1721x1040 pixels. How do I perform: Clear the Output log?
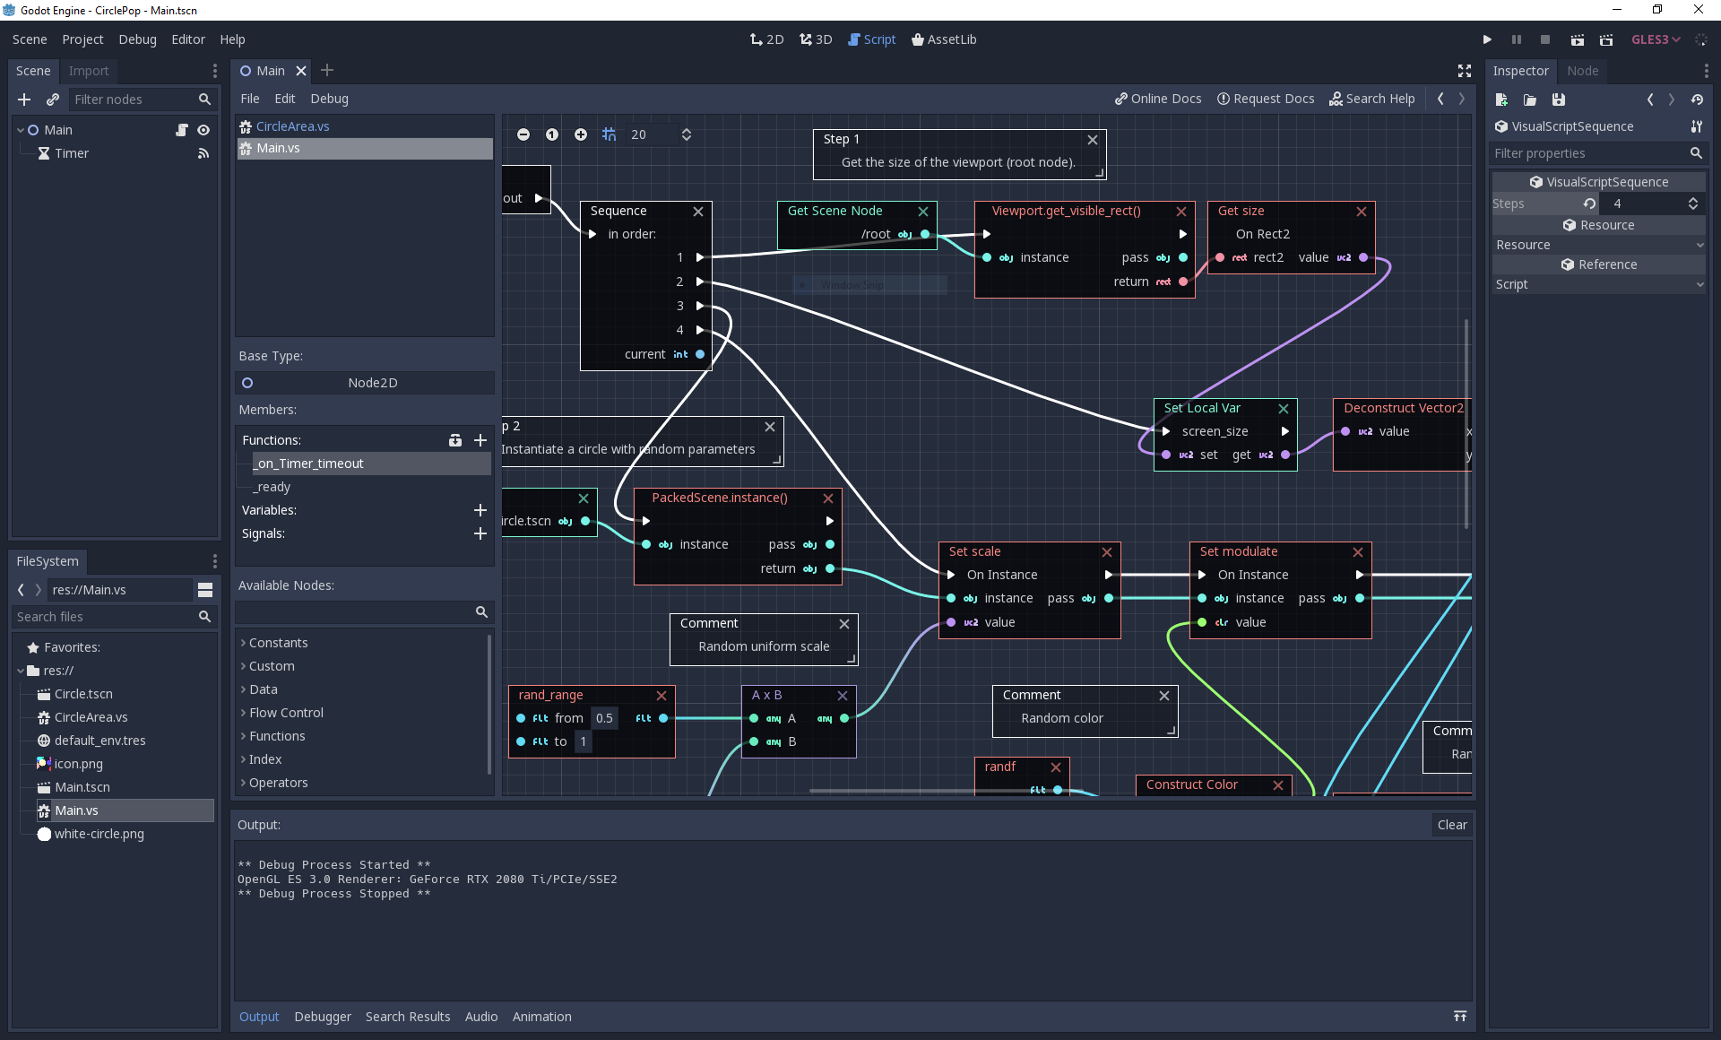tap(1451, 825)
